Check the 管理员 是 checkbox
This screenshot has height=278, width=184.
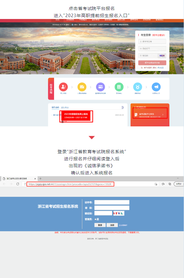click(x=95, y=219)
